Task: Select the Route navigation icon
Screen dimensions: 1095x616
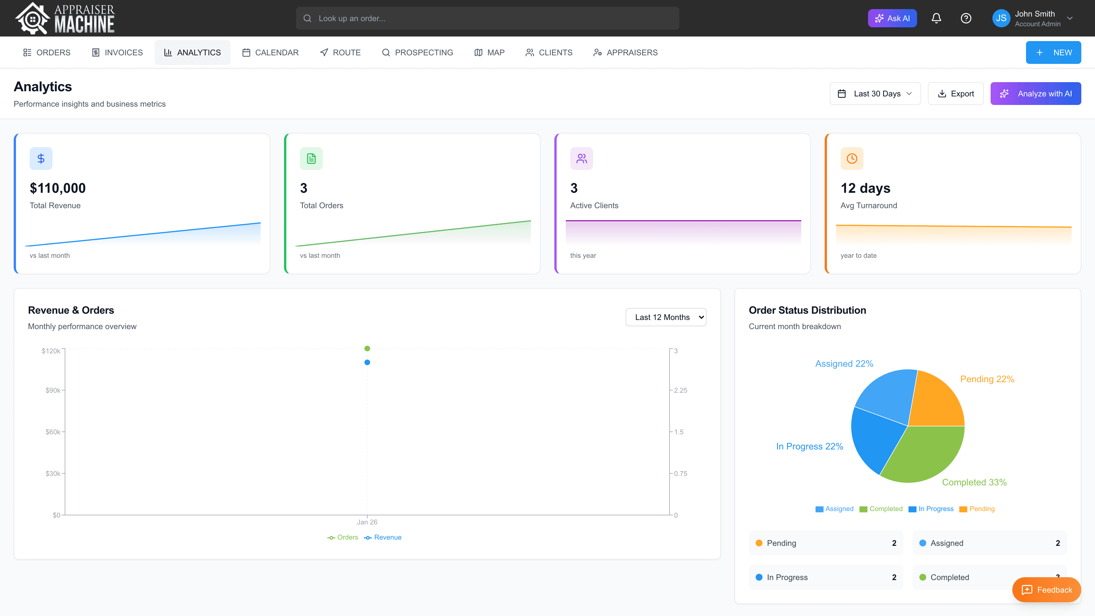Action: coord(324,52)
